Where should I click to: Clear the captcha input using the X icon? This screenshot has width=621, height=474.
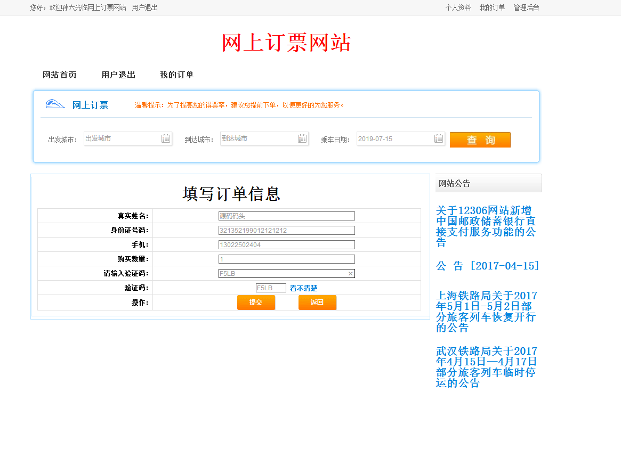pos(351,273)
